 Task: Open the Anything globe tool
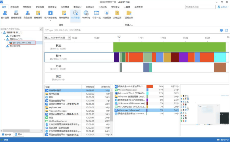coord(86,14)
